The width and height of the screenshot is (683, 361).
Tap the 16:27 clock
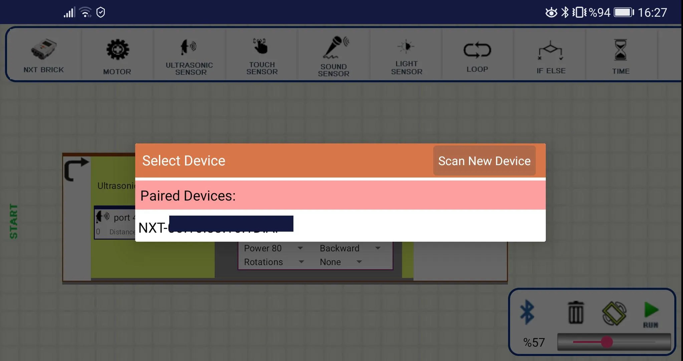(652, 12)
